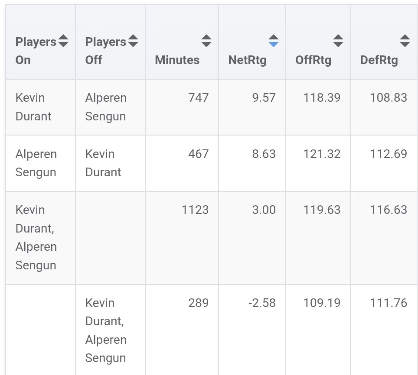Select the OffRtg column header text
The image size is (418, 375).
click(x=313, y=60)
